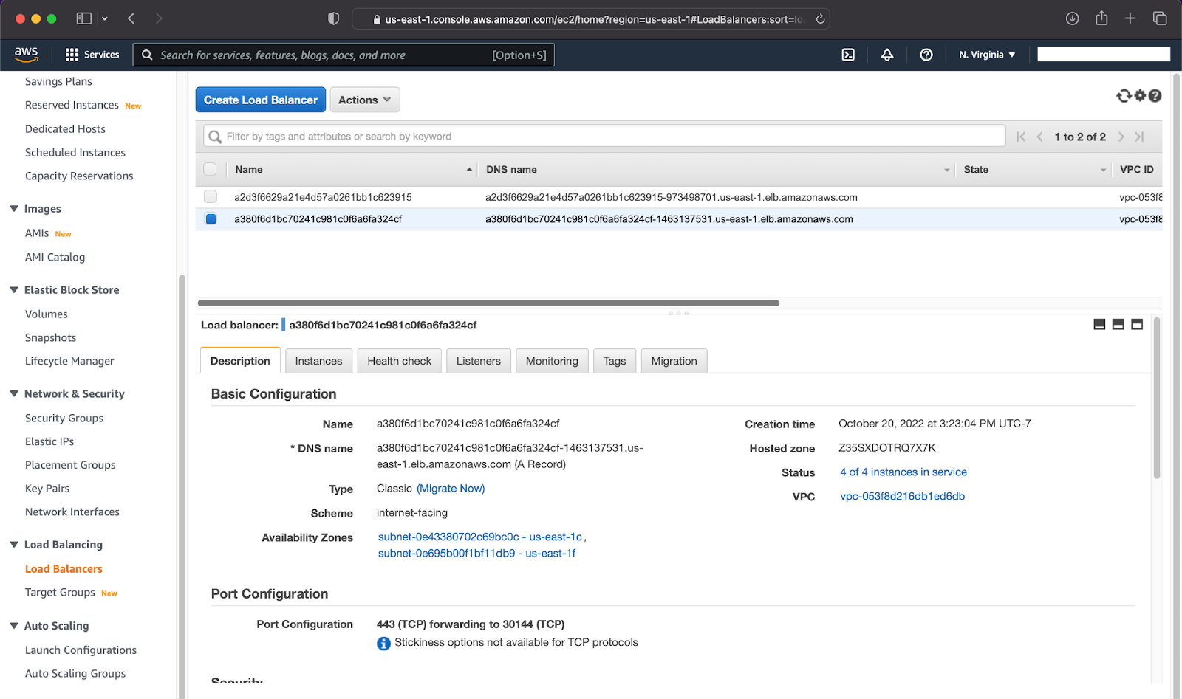Open the table settings gear icon

coord(1140,96)
